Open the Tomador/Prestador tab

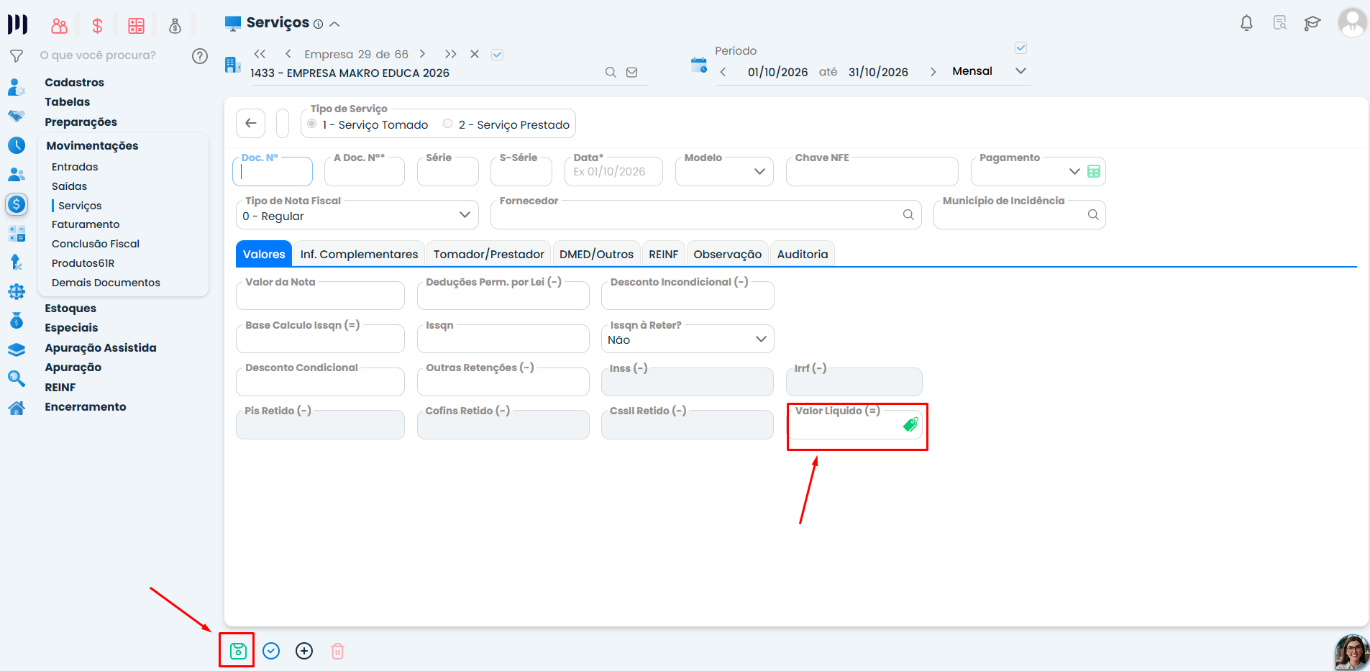click(x=488, y=254)
